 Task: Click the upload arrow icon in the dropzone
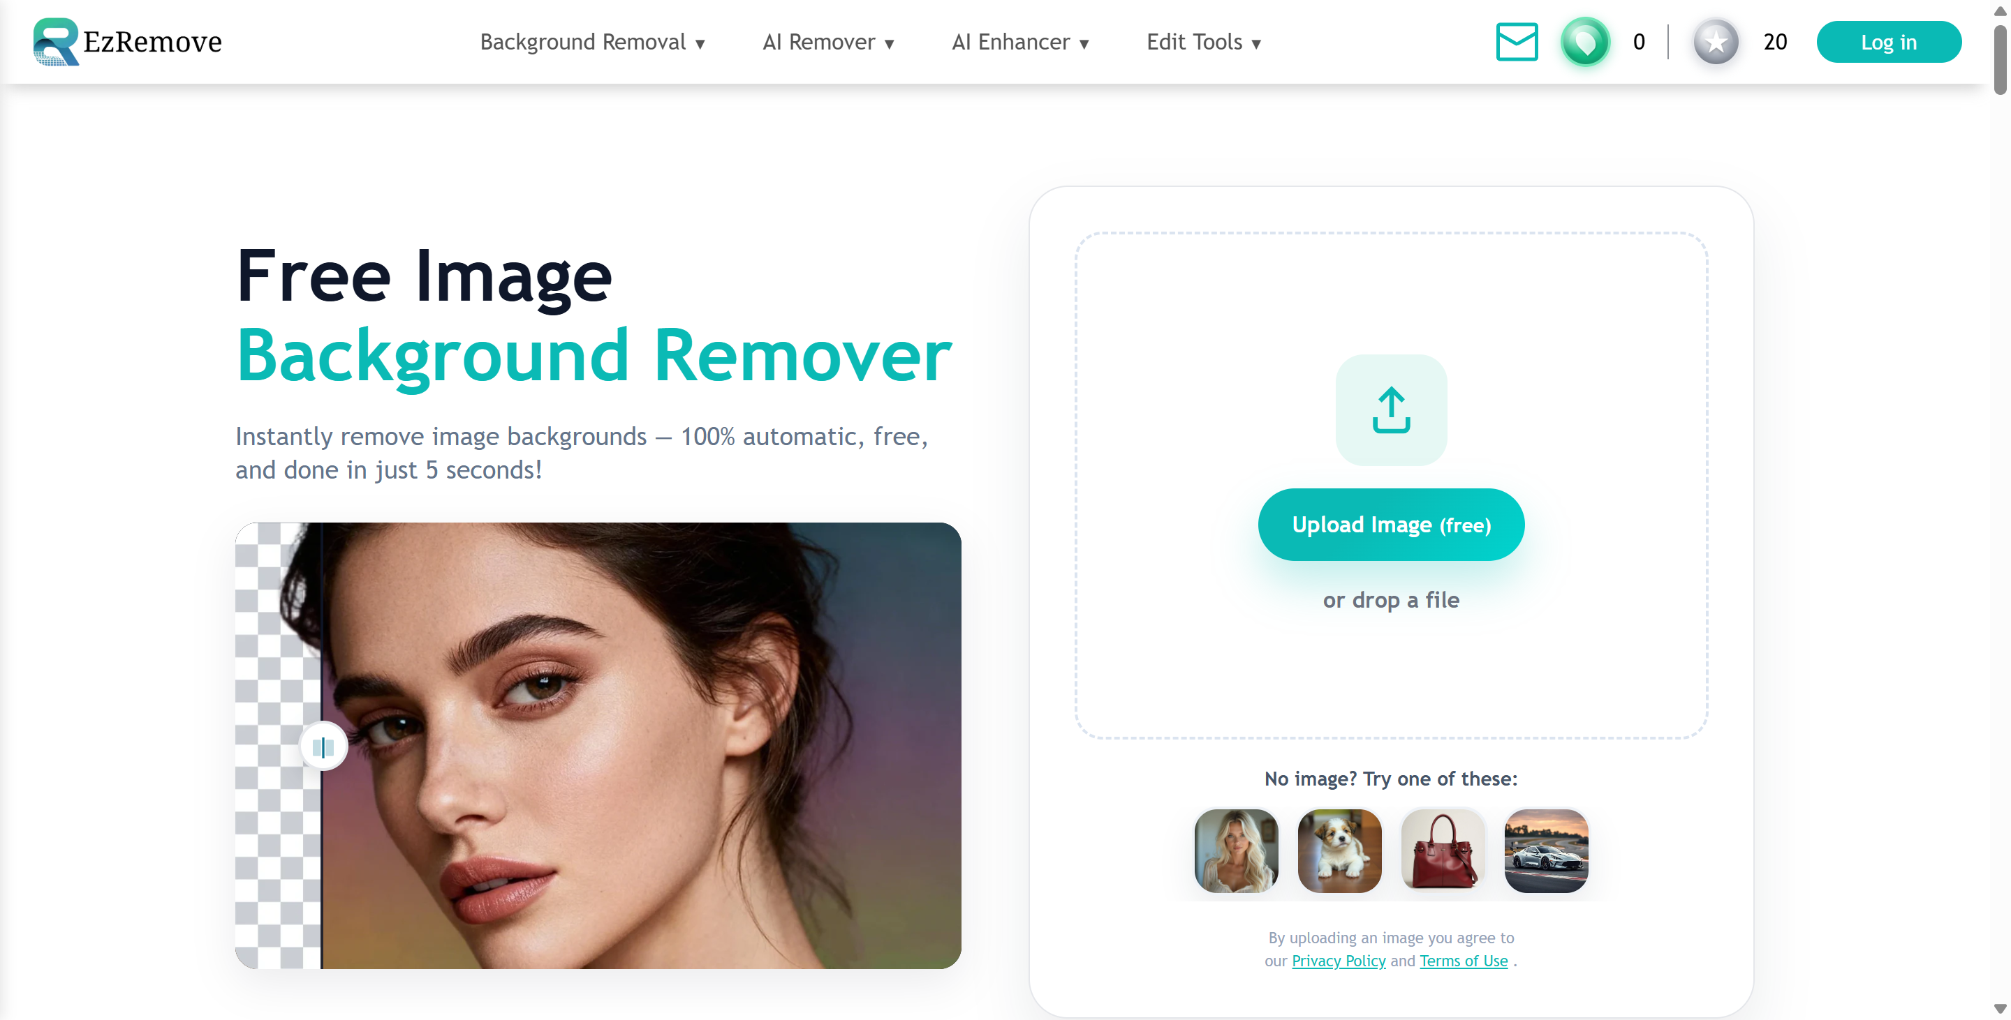[1391, 411]
